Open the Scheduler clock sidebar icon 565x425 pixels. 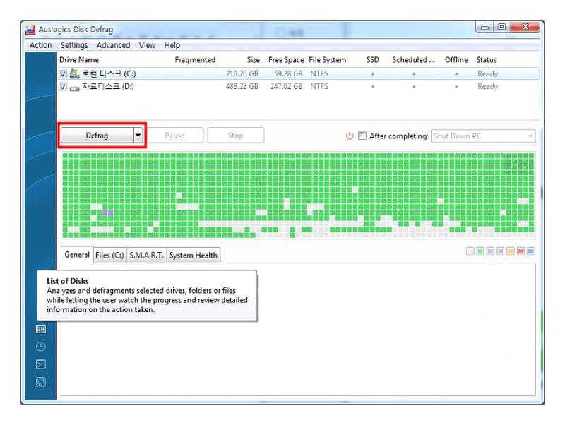coord(41,347)
